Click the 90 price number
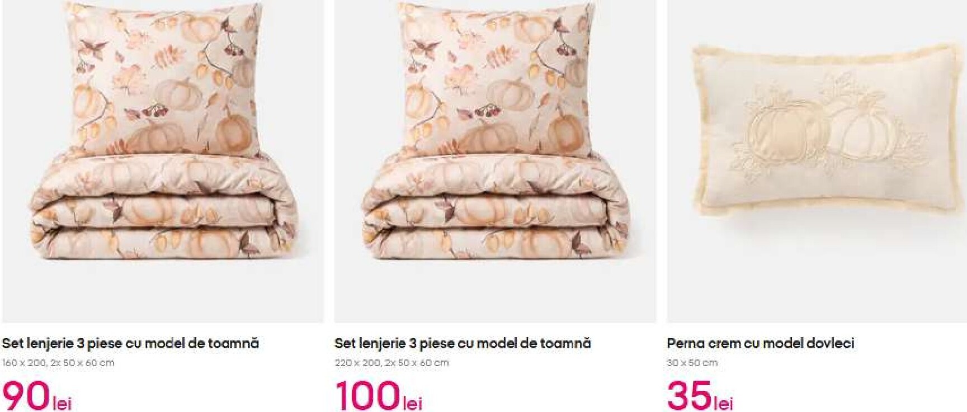Screen dimensions: 967x412 (26, 395)
